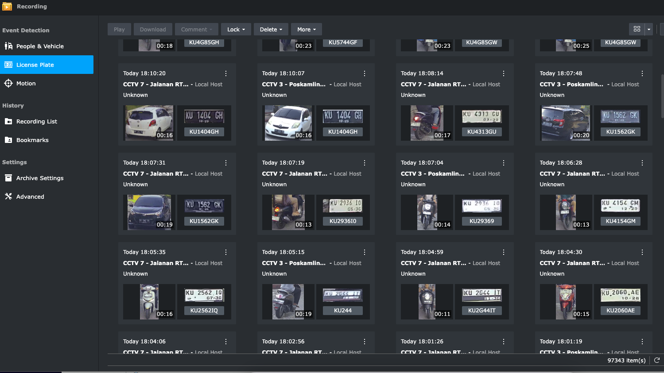Viewport: 664px width, 373px height.
Task: Expand the view layout dropdown arrow
Action: tap(649, 29)
